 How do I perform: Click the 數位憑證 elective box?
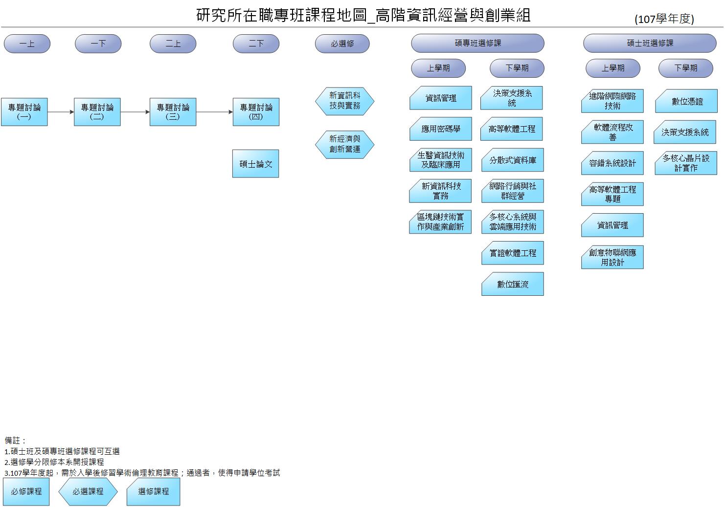point(686,102)
